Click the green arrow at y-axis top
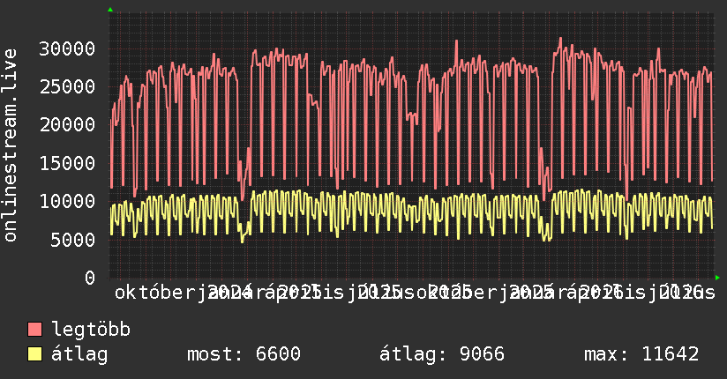This screenshot has width=727, height=379. (110, 10)
